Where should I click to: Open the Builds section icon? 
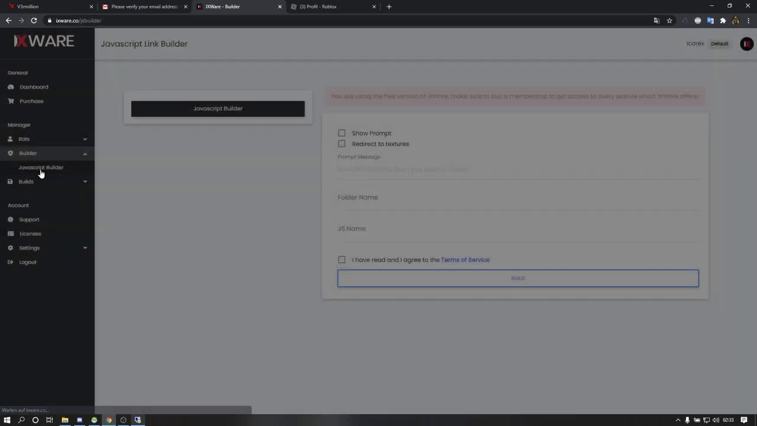click(x=10, y=181)
